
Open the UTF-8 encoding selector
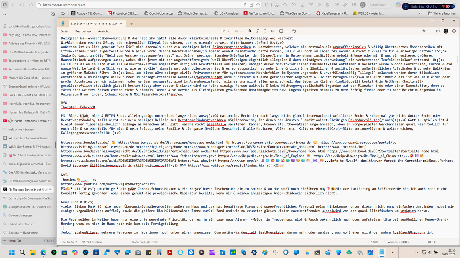tap(432, 242)
